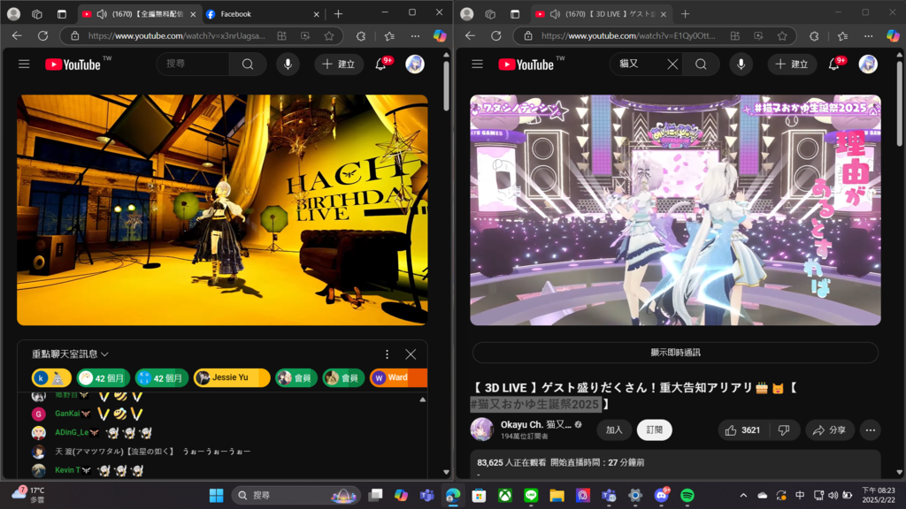Click 分享 share button
Image resolution: width=906 pixels, height=509 pixels.
point(829,430)
